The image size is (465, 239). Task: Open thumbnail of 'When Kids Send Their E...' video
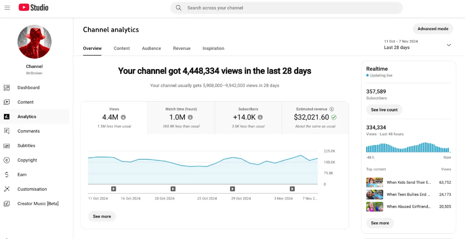coord(374,182)
